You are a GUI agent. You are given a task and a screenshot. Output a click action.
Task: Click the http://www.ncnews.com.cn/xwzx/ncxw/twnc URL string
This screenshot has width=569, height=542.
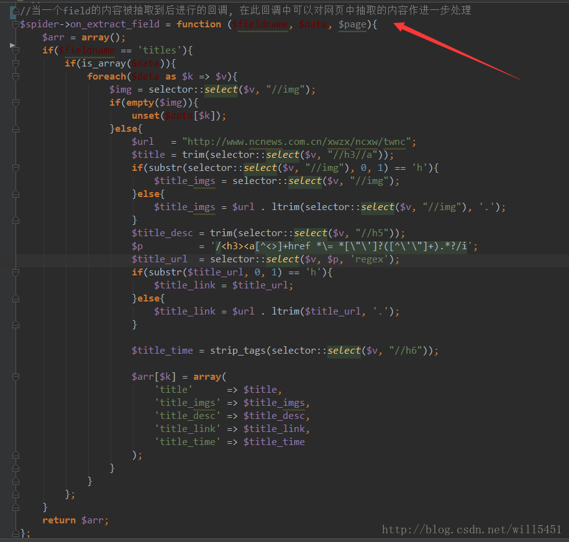click(x=296, y=142)
